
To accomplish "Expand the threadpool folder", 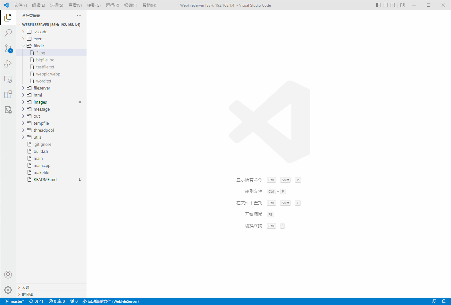I will point(44,130).
